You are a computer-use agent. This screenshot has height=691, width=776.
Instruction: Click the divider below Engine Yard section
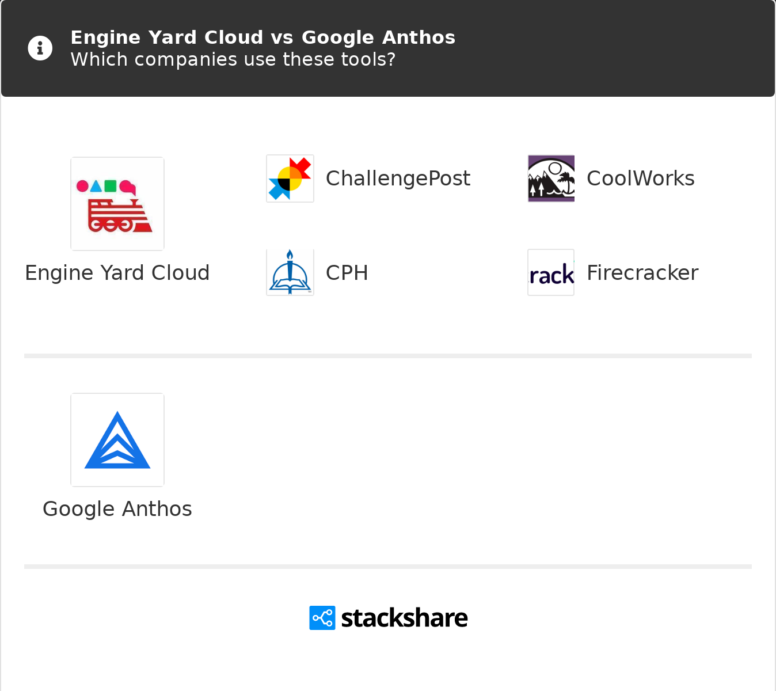(x=388, y=356)
